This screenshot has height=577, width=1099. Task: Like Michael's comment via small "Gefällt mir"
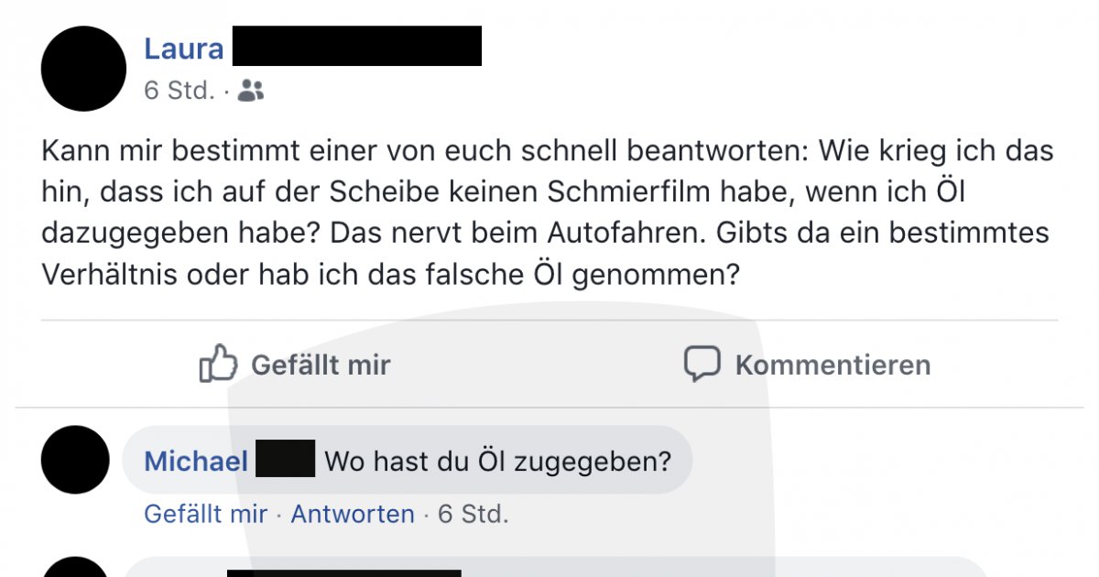click(x=206, y=514)
